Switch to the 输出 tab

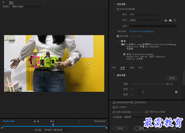pyautogui.click(x=11, y=2)
